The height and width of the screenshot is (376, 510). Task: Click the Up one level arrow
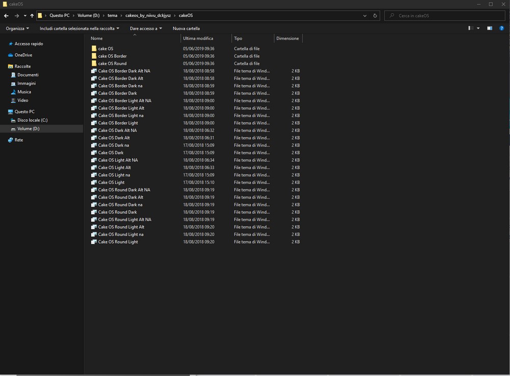32,16
